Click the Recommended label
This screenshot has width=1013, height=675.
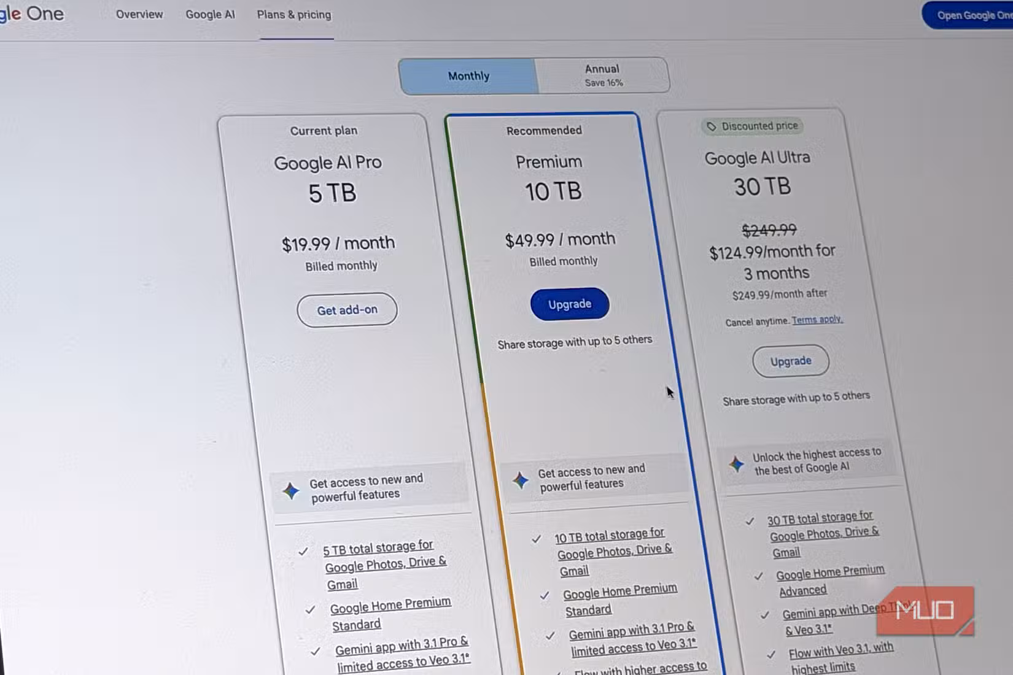[x=544, y=130]
